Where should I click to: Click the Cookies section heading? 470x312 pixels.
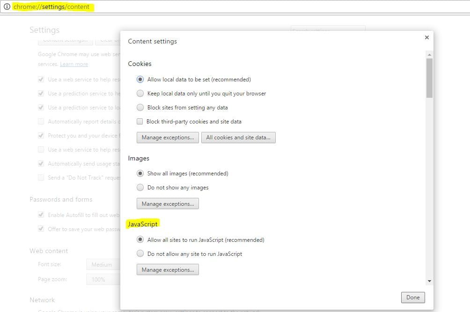point(140,64)
